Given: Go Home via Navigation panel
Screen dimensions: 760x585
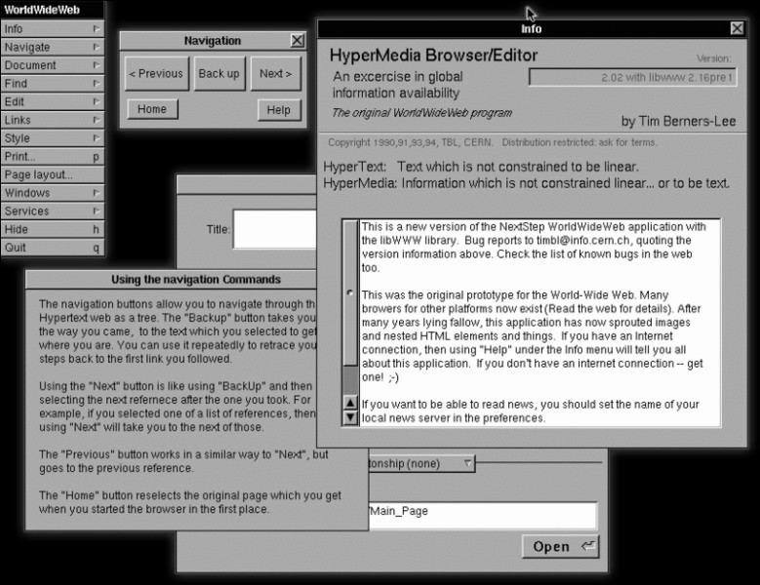Looking at the screenshot, I should click(x=152, y=109).
